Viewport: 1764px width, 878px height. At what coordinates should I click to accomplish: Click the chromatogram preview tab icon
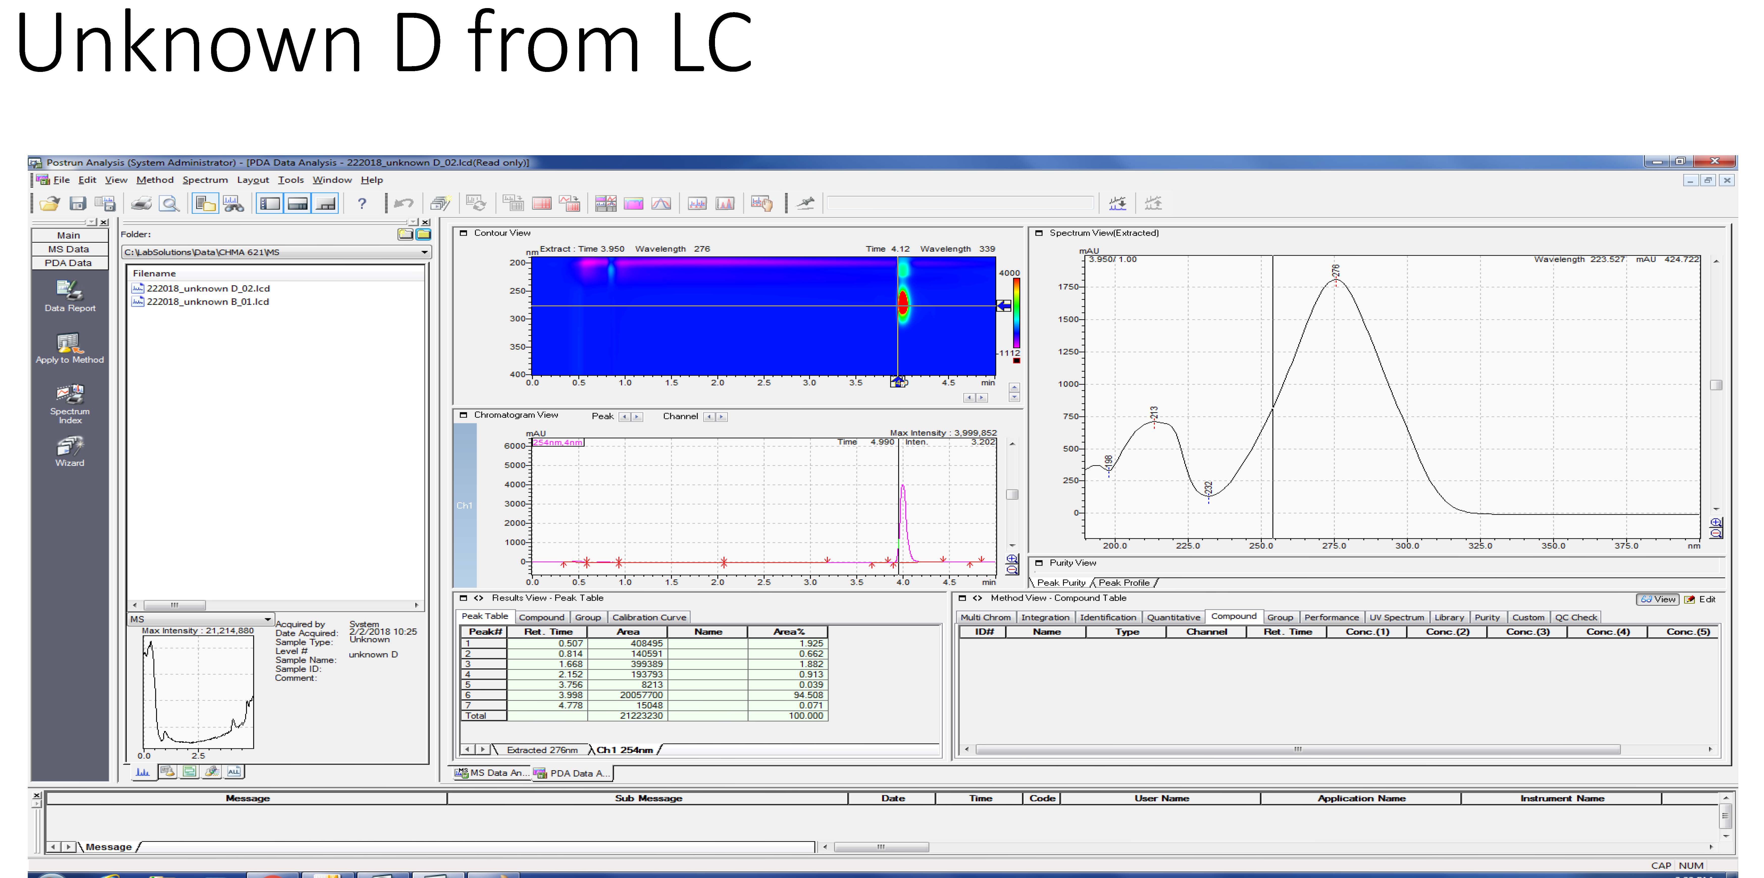[142, 772]
